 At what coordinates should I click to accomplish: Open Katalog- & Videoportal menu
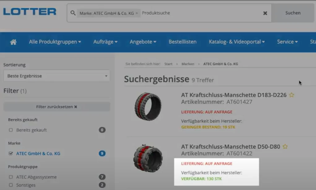pos(236,42)
